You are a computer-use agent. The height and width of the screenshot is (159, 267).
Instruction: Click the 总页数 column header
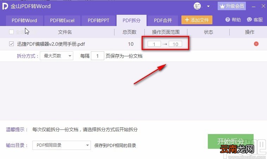129,32
